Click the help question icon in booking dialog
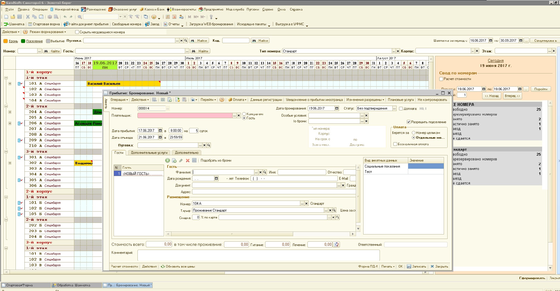Viewport: 560px width, 291px height. click(x=222, y=100)
